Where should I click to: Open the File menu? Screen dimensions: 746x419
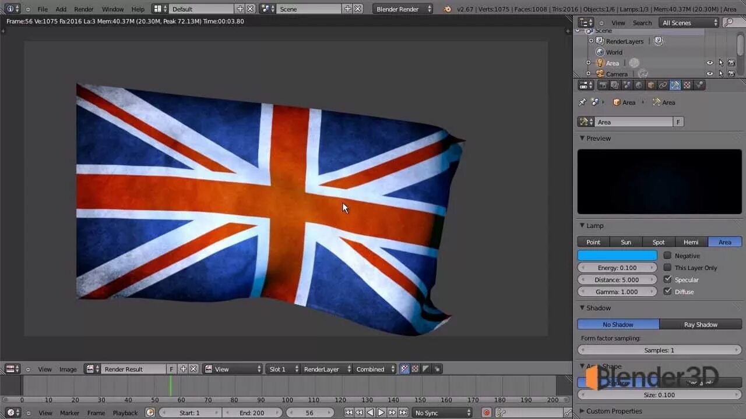[43, 9]
